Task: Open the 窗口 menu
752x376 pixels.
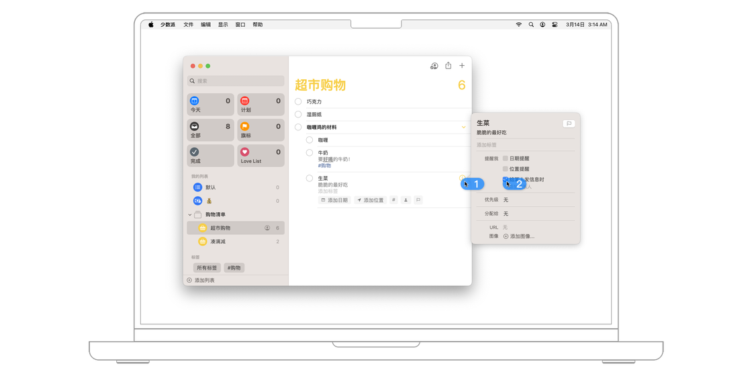Action: point(240,24)
